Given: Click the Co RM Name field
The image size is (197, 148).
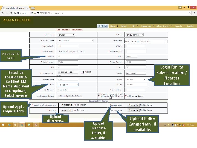Looking at the screenshot, I should click(x=68, y=90).
